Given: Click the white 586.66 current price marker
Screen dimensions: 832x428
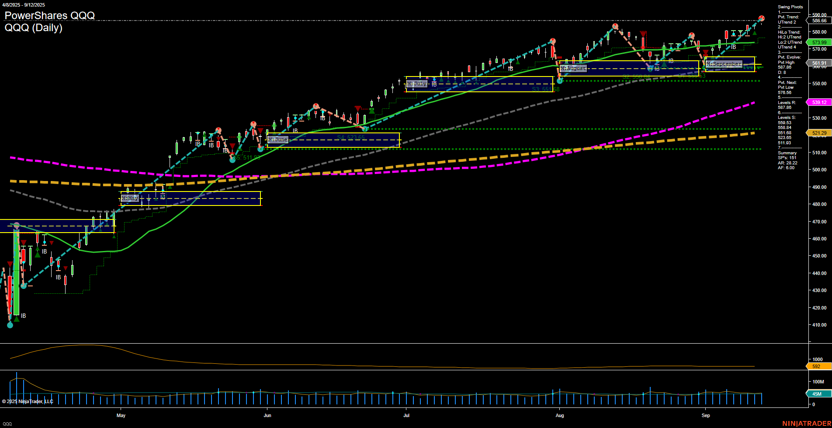Looking at the screenshot, I should pyautogui.click(x=819, y=20).
